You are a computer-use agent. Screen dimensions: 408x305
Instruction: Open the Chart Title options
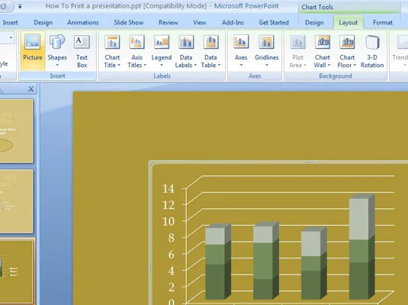pos(112,51)
